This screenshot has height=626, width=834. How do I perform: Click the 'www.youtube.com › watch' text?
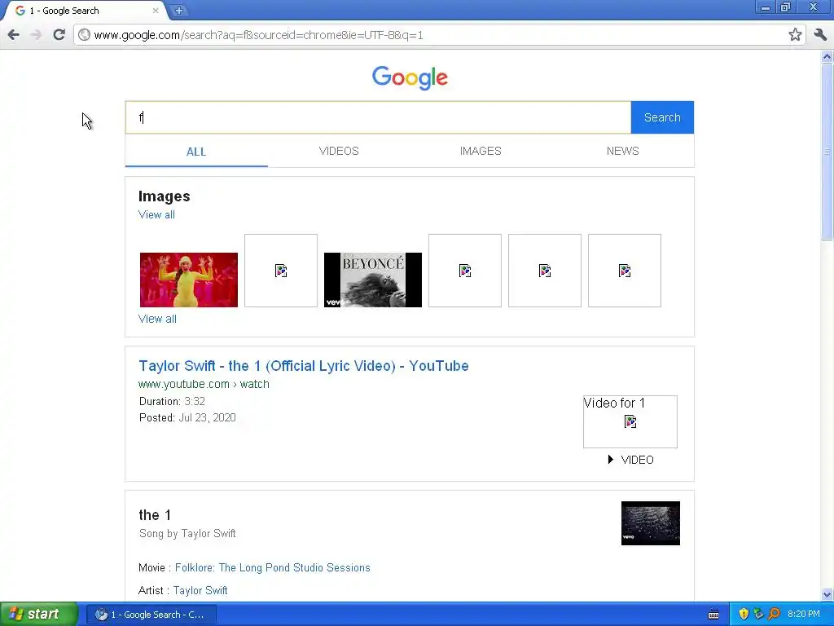tap(204, 385)
